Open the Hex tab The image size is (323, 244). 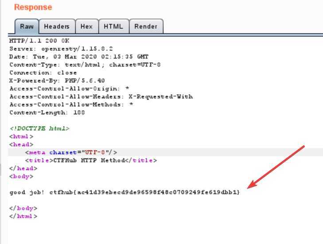point(87,27)
